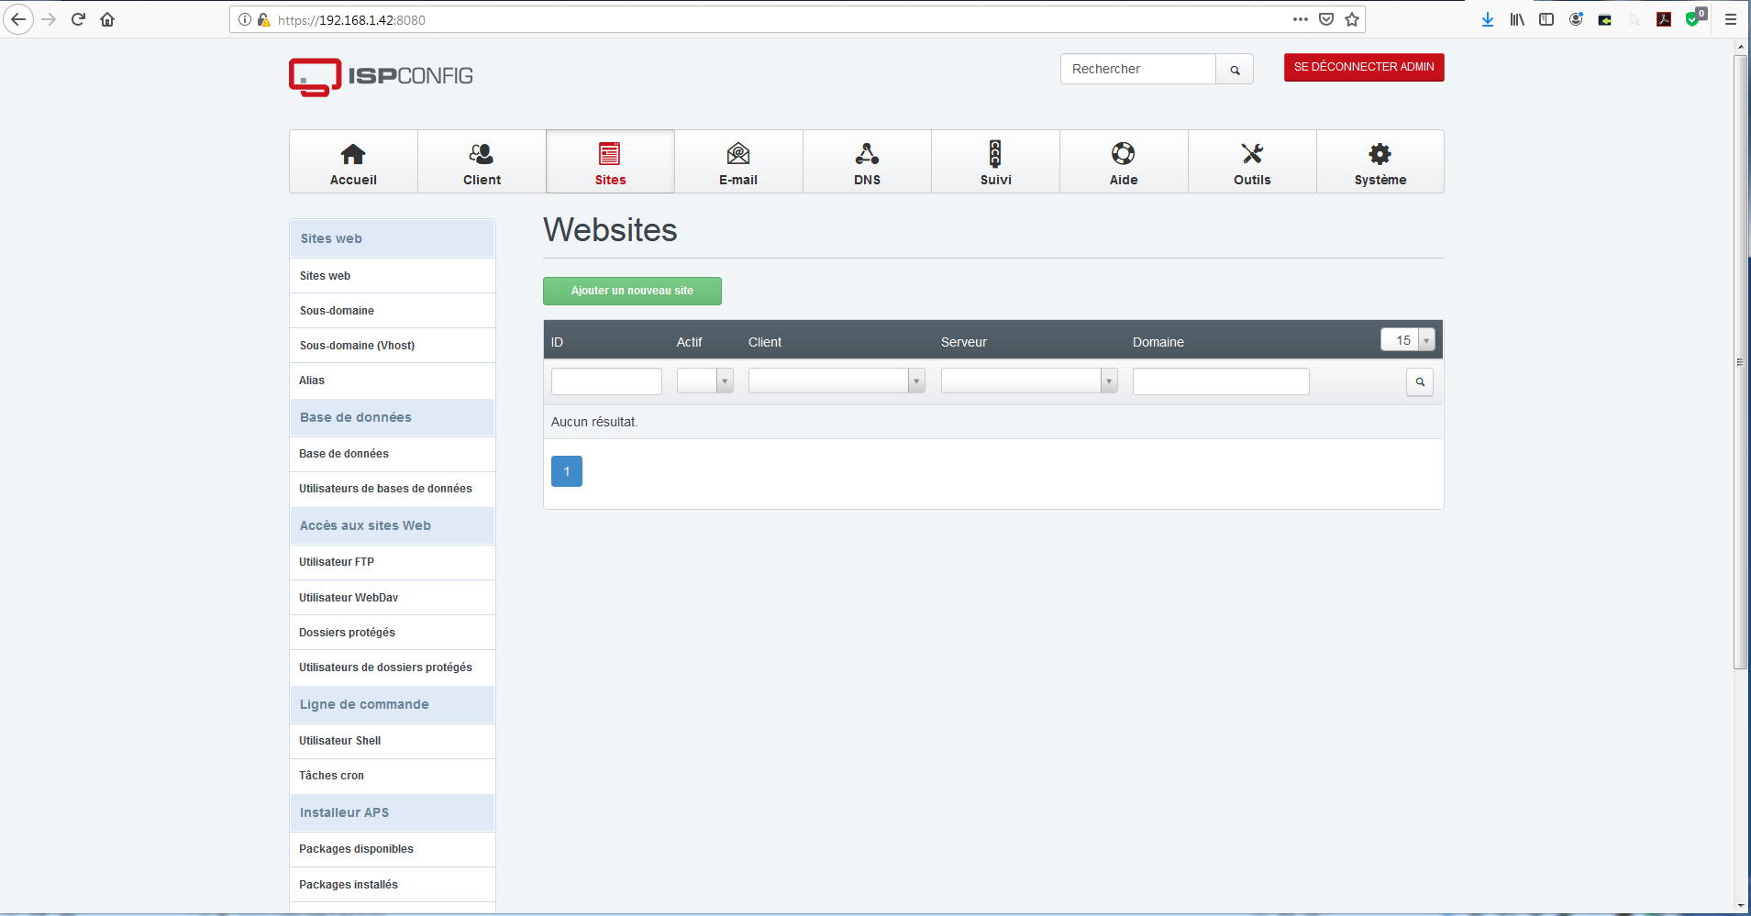
Task: Sort by Client column header
Action: pyautogui.click(x=765, y=342)
